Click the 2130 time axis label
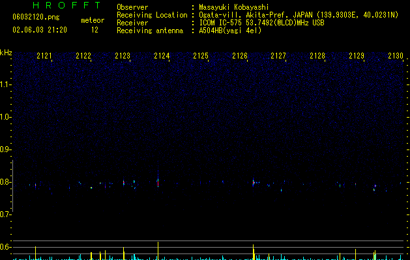 pos(396,56)
